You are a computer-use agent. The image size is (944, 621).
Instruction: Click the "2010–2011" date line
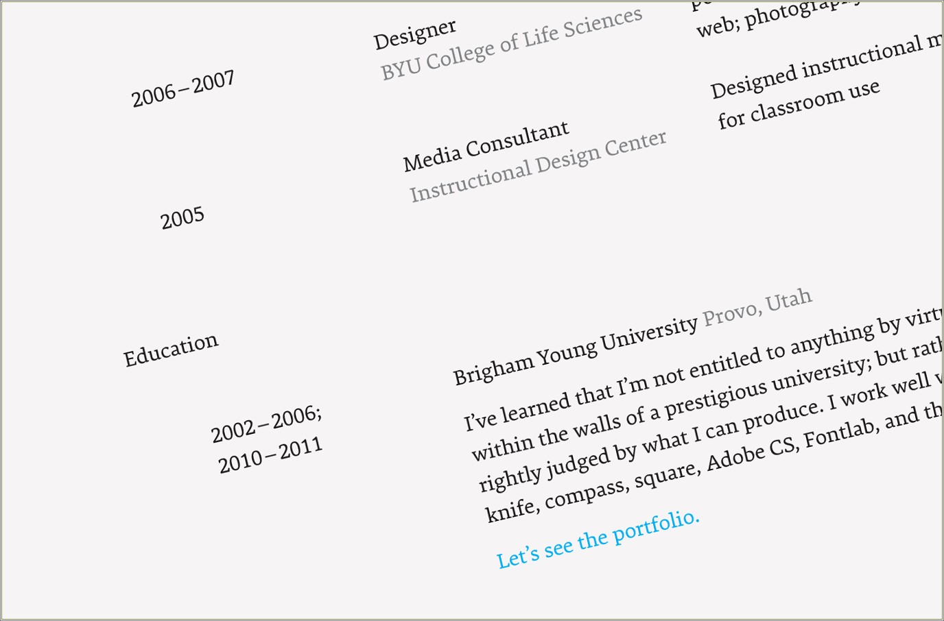click(270, 456)
